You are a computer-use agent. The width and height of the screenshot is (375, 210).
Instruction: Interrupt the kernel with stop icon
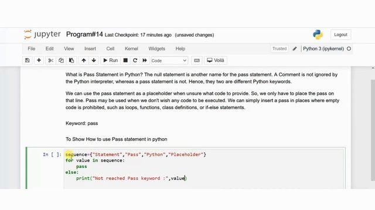click(125, 61)
